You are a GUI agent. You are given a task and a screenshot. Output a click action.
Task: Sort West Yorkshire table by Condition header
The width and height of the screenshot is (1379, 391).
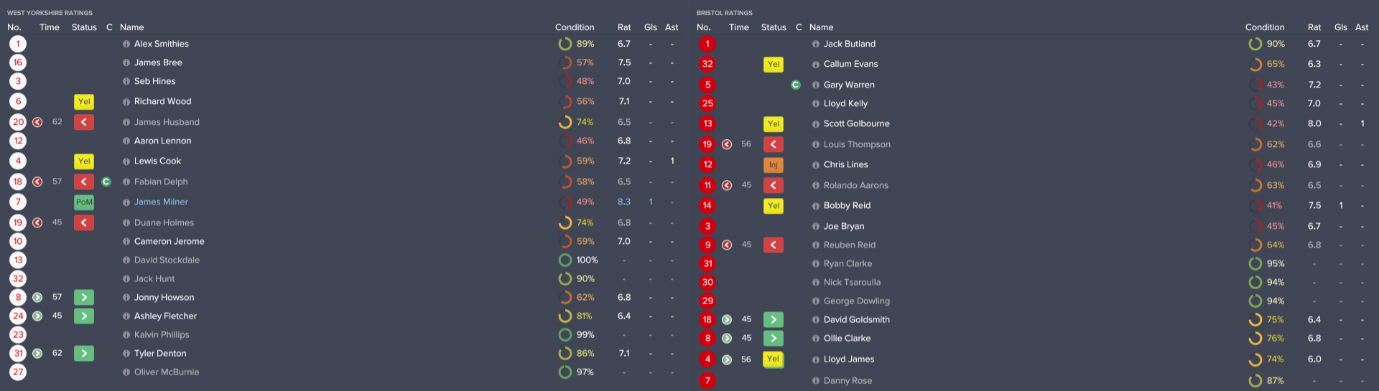click(x=575, y=27)
